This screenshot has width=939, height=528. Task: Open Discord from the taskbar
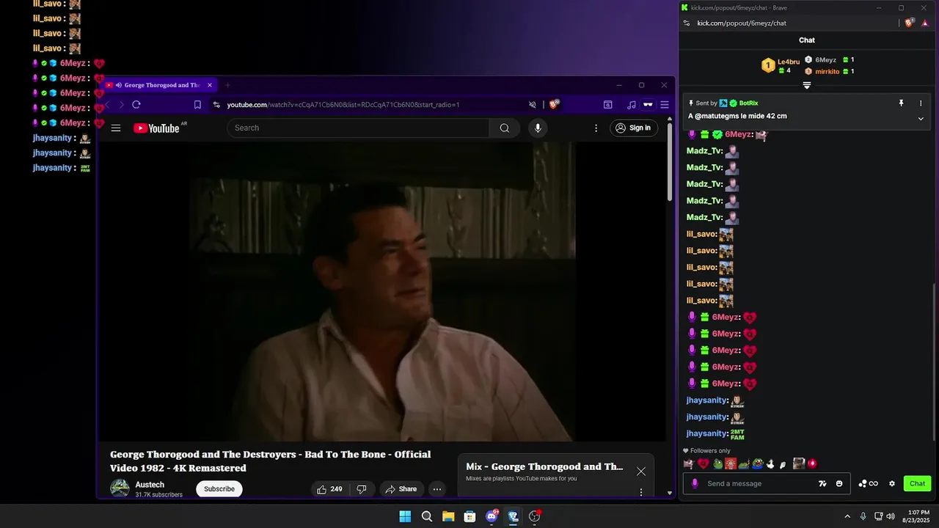pyautogui.click(x=492, y=516)
